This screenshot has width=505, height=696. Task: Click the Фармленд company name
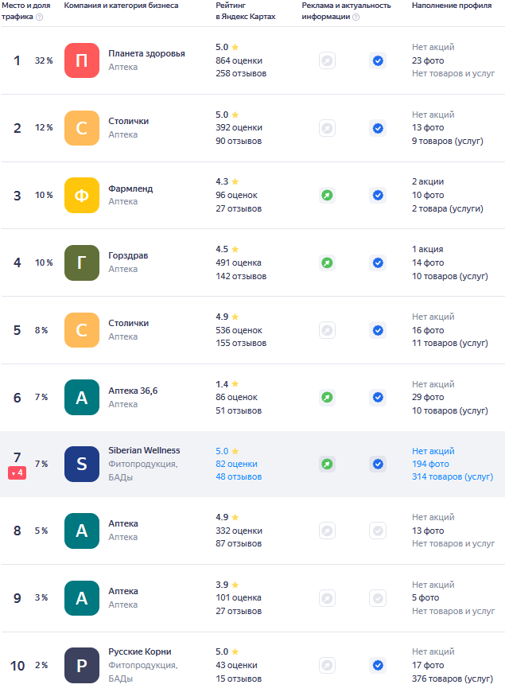point(130,189)
